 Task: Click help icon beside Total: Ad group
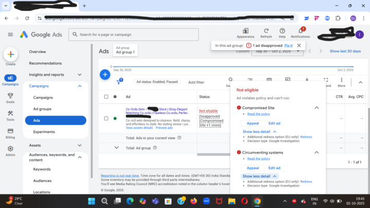155,148
